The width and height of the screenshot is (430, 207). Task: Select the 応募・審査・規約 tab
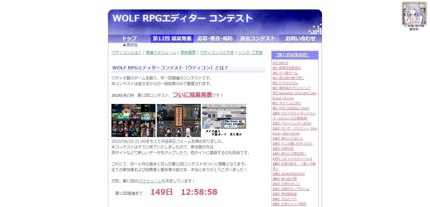pos(215,38)
